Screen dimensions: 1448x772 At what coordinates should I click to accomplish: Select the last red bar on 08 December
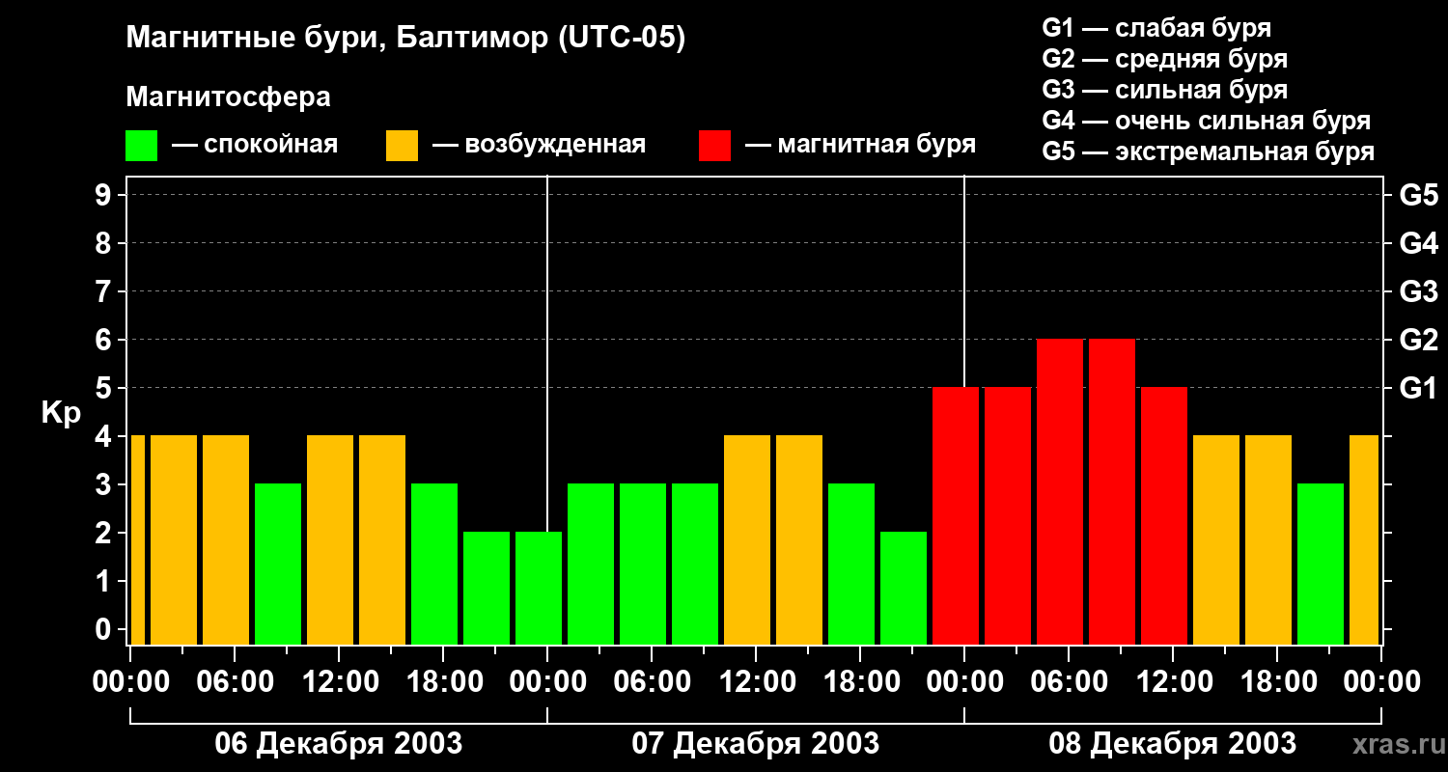click(1164, 516)
